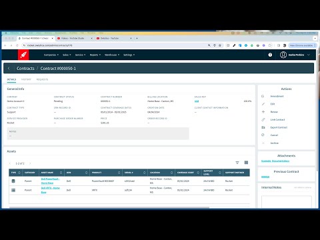Click the storage type icon in PowerVault row

(x=13, y=181)
